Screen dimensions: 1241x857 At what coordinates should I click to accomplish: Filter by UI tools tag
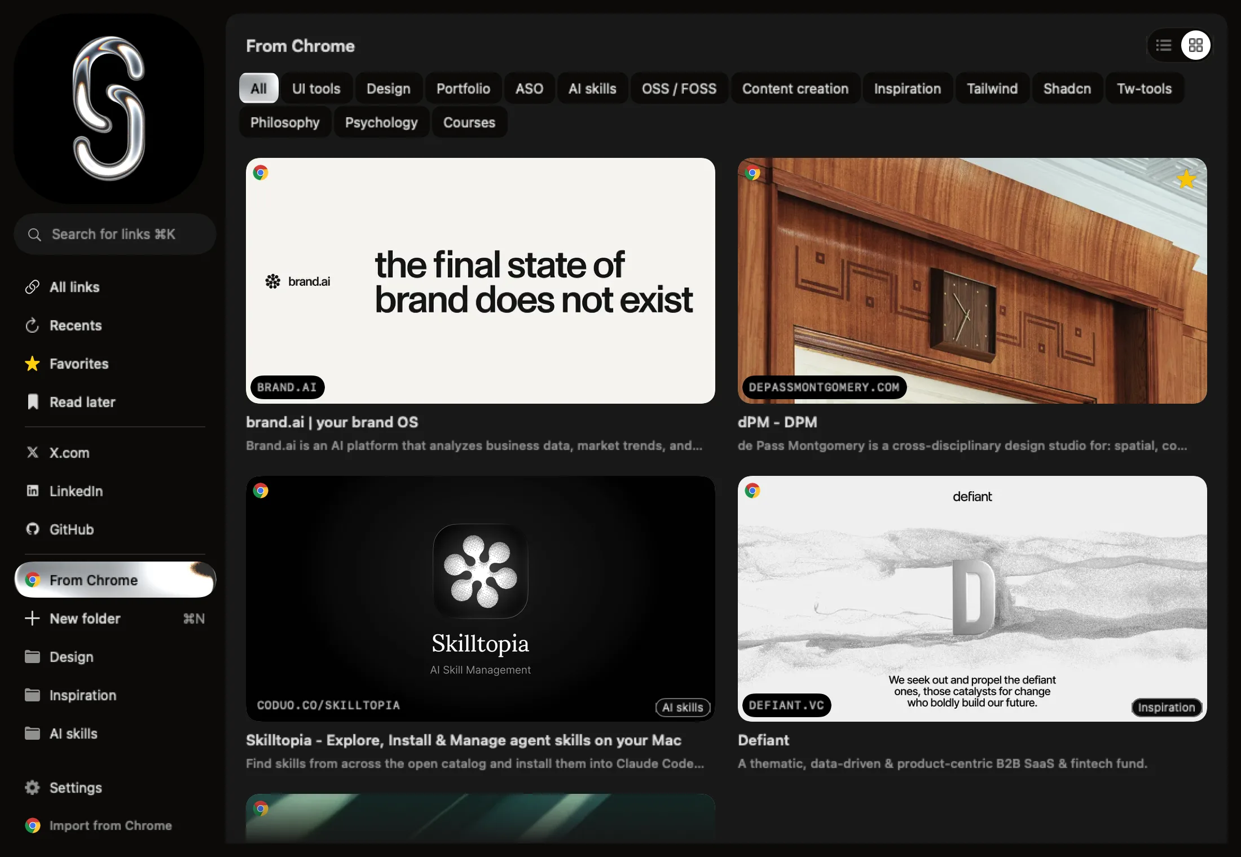coord(316,89)
